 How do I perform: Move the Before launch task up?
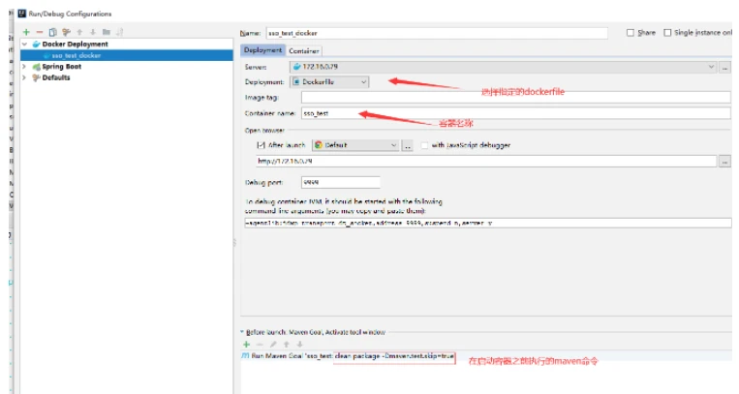point(286,345)
